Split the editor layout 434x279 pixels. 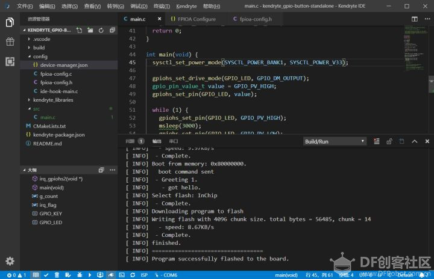pyautogui.click(x=414, y=19)
